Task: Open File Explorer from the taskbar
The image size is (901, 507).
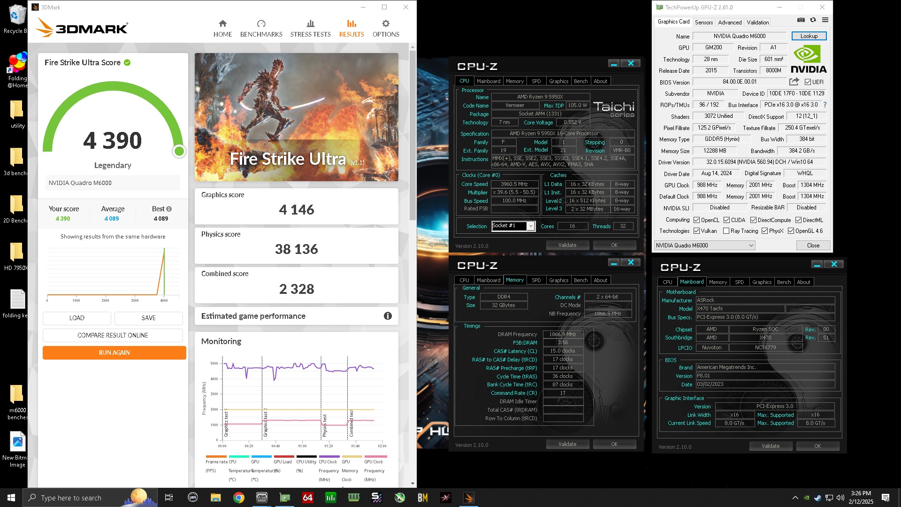Action: 215,498
